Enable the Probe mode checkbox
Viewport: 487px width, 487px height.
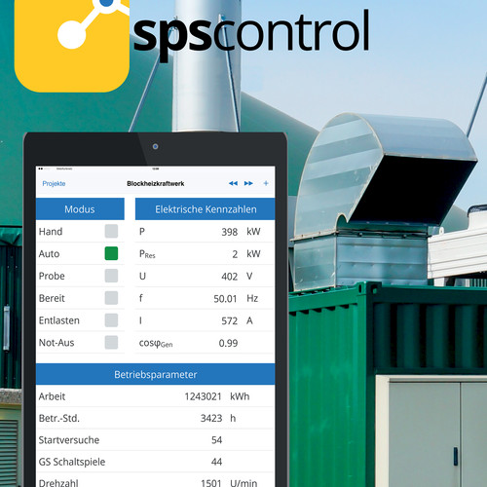click(x=111, y=276)
